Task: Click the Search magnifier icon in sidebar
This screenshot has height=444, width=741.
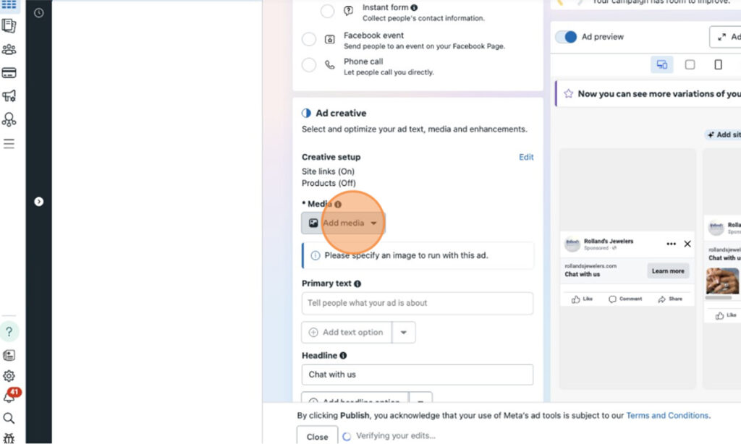Action: coord(9,418)
